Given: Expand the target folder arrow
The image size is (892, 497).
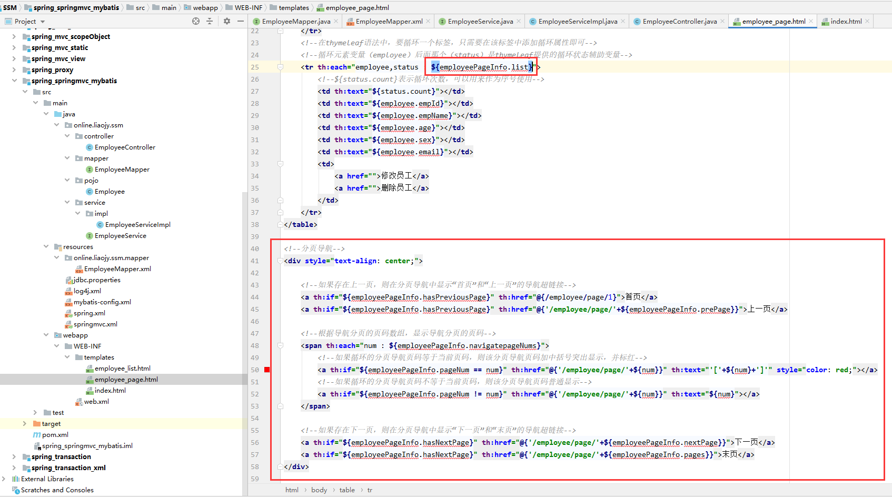Looking at the screenshot, I should [x=25, y=423].
